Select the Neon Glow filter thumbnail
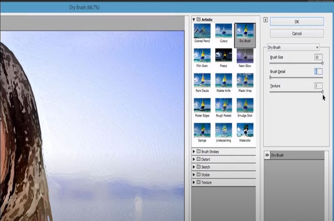The height and width of the screenshot is (221, 334). pos(245,56)
